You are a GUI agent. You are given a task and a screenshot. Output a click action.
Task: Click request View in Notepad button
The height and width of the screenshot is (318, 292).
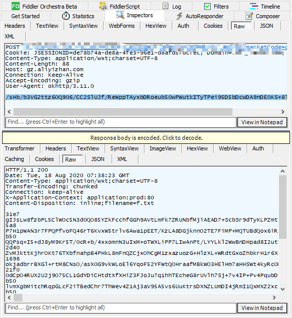[x=262, y=122]
